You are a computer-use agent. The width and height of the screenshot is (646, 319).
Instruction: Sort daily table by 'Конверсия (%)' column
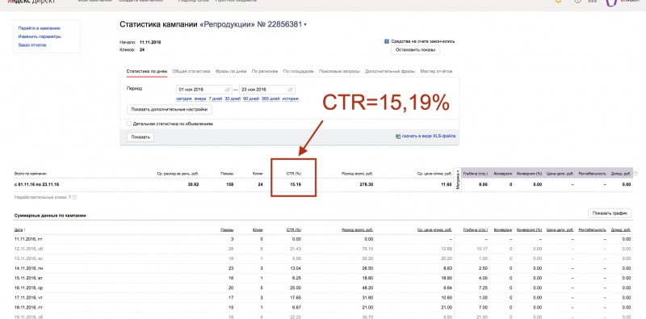(x=529, y=229)
